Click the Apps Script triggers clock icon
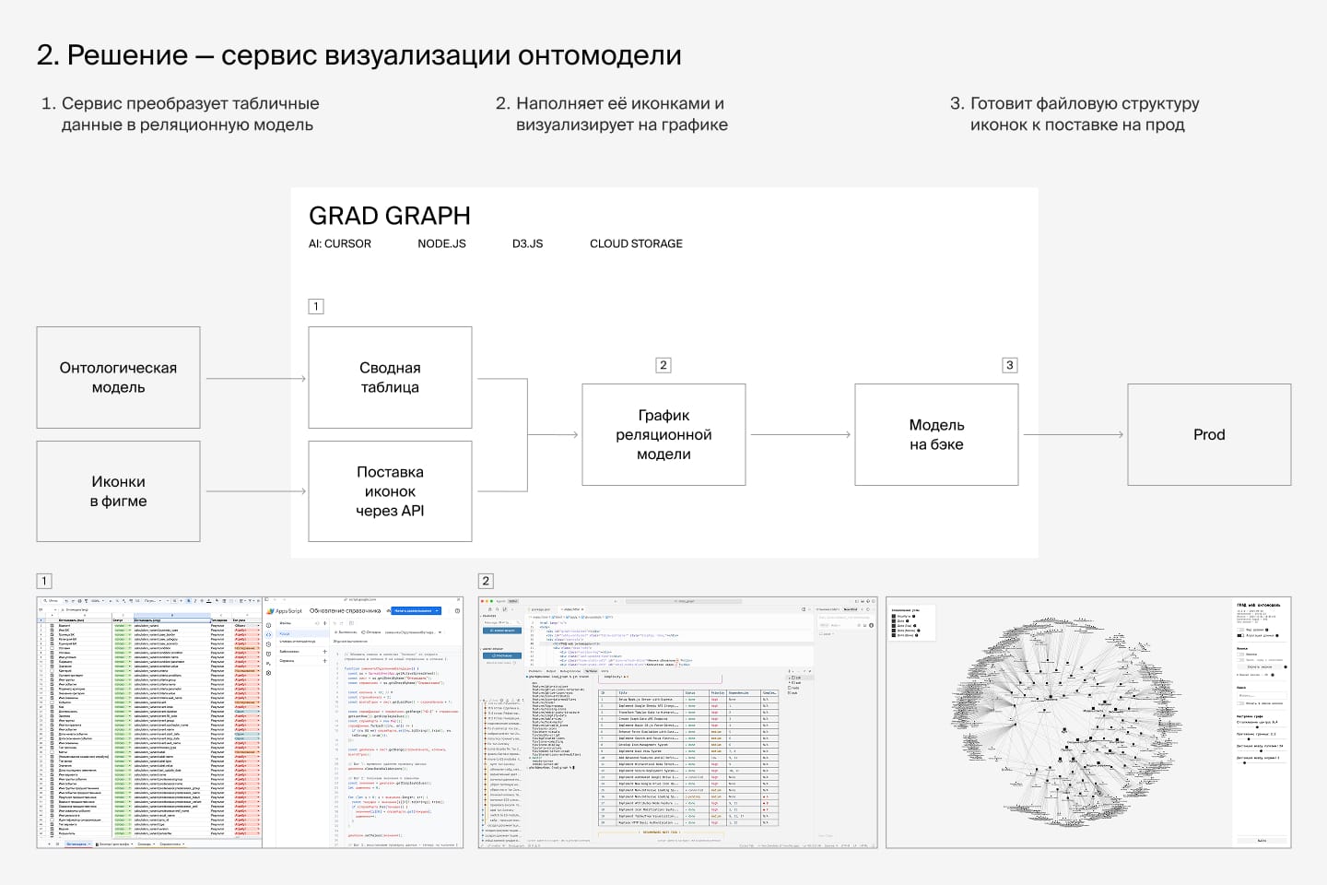Screen dimensions: 1327x885 [269, 643]
